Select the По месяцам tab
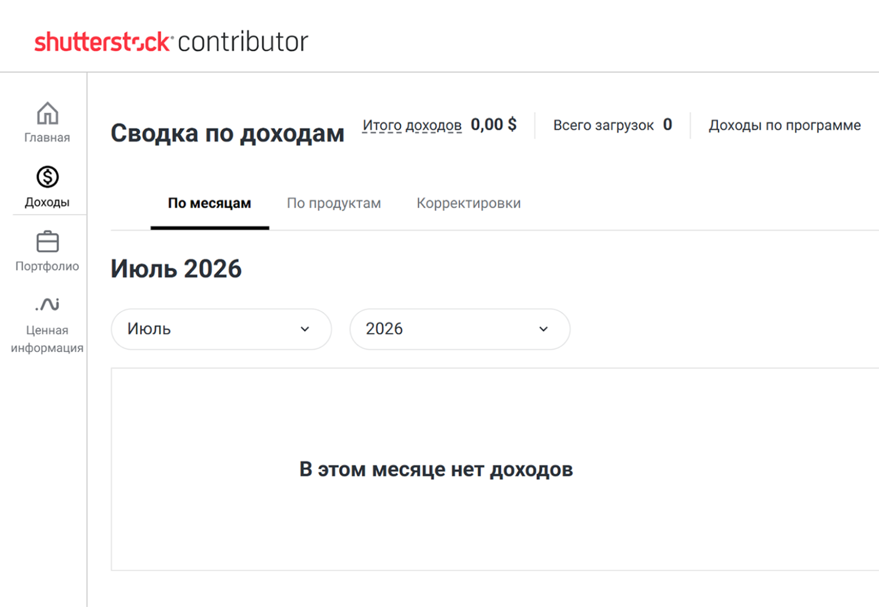This screenshot has width=879, height=607. point(209,203)
